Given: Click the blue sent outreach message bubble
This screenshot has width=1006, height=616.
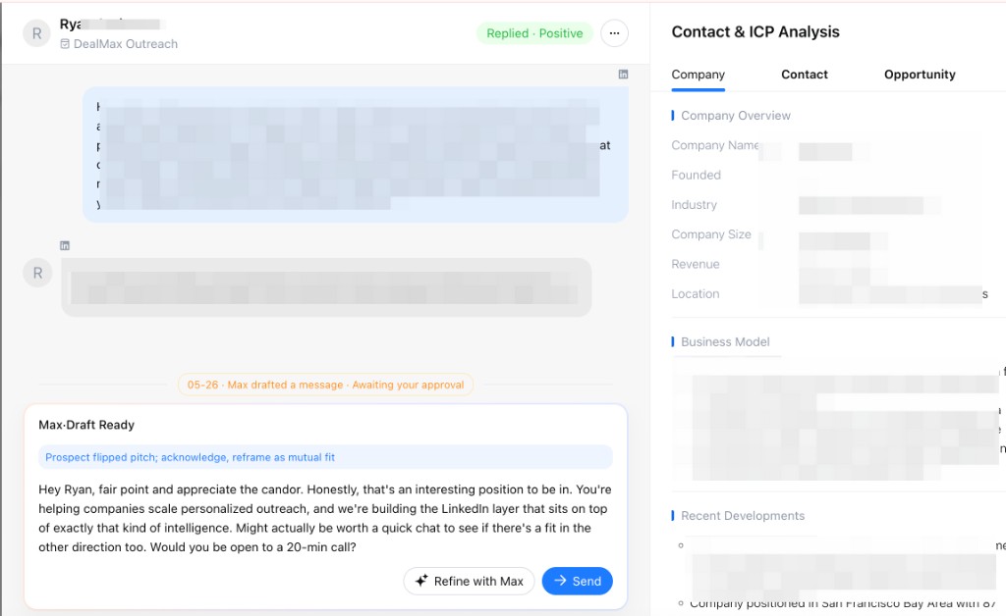Looking at the screenshot, I should click(356, 155).
